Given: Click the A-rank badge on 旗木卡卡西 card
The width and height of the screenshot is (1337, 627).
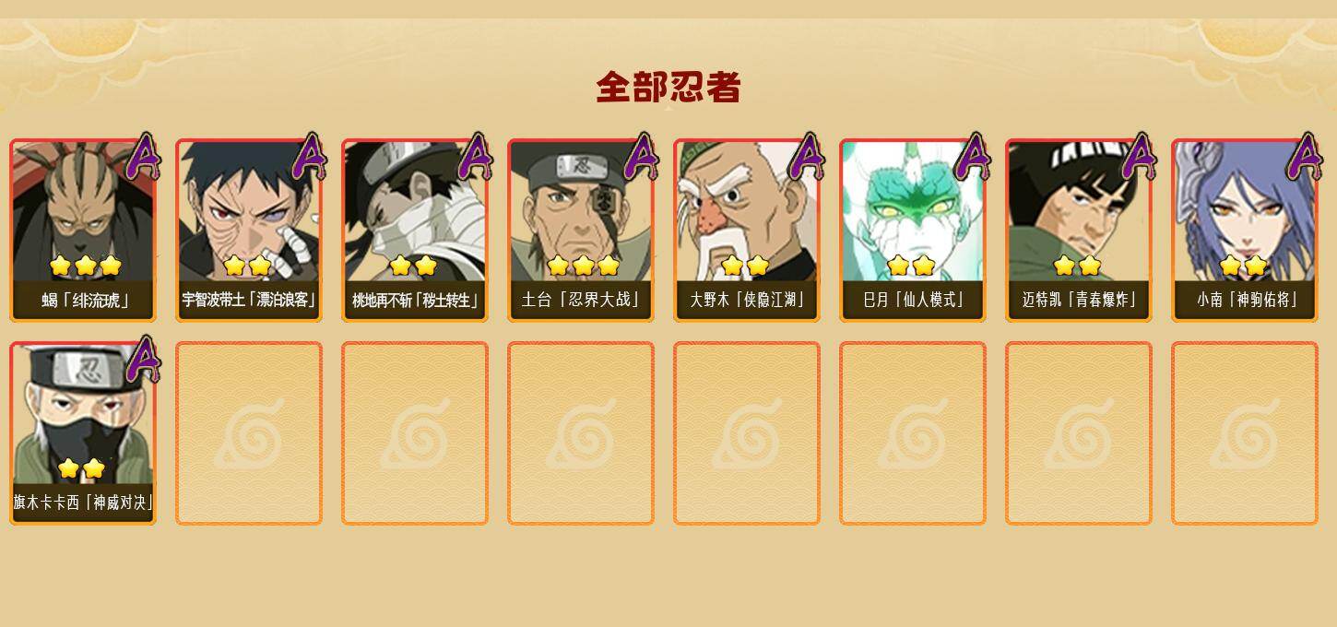Looking at the screenshot, I should pos(143,360).
